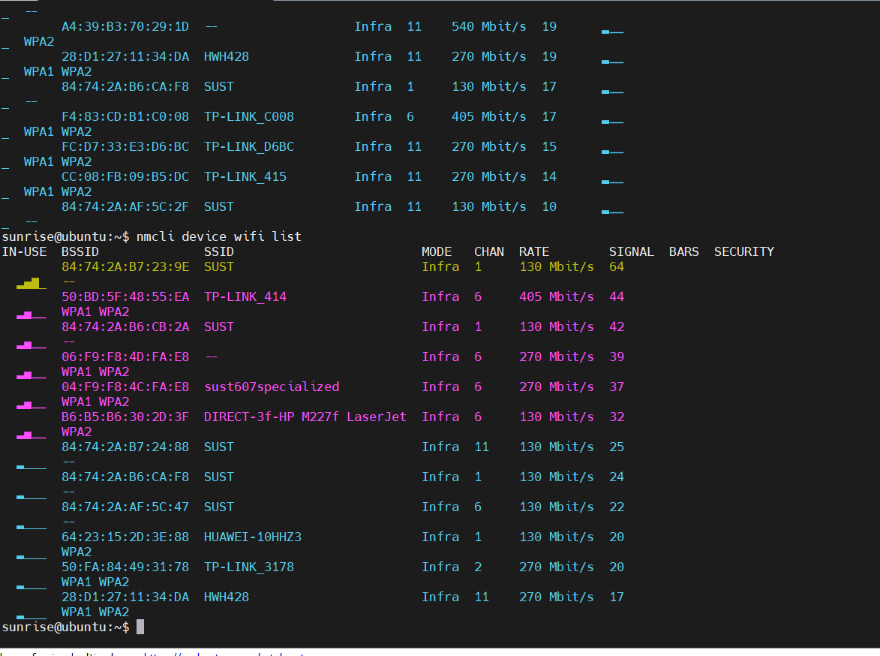Click signal bars icon beside TP-LINK_D6BC row
This screenshot has width=880, height=656.
coord(612,150)
